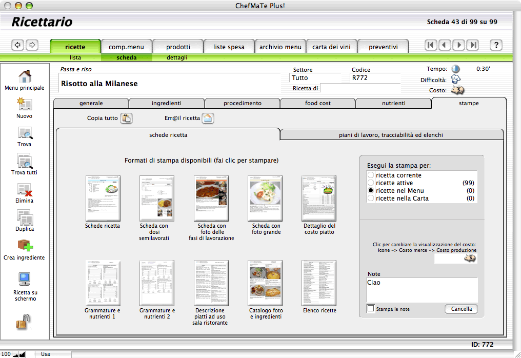
Task: Show Ricetta su schermo monitor icon
Action: [x=25, y=279]
